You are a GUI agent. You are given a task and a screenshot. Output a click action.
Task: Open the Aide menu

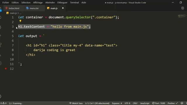coord(84,3)
